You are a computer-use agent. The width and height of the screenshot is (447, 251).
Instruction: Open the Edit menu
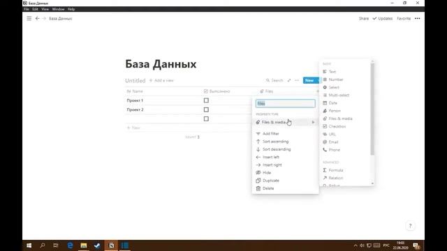click(35, 9)
